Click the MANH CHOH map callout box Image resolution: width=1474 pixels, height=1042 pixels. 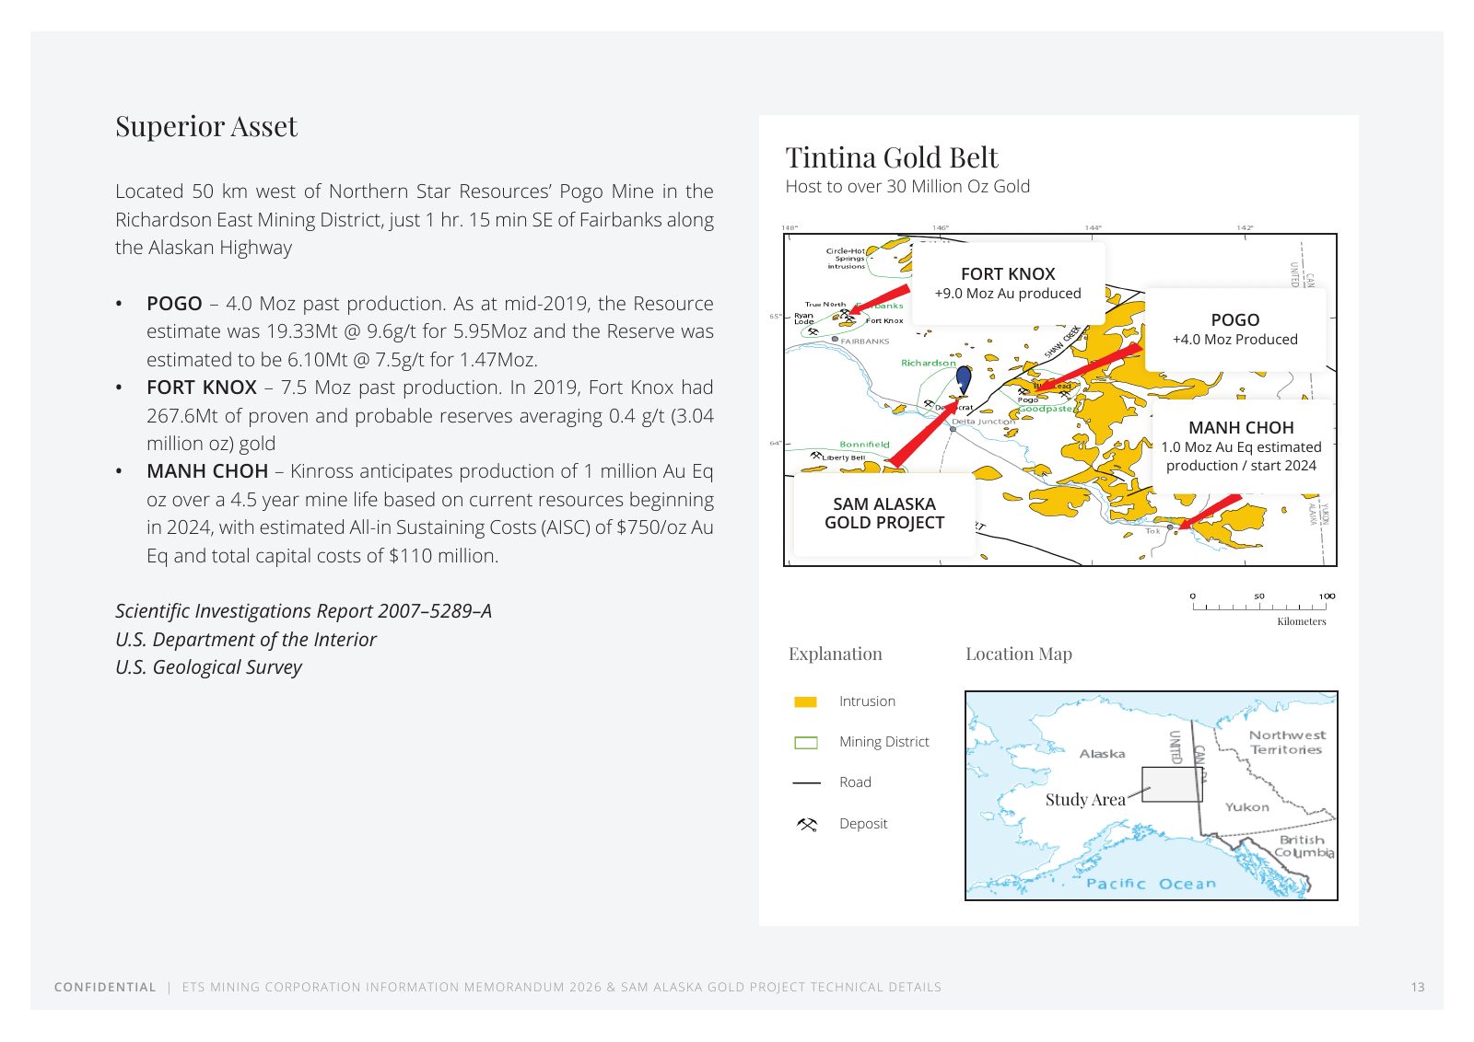[x=1241, y=446]
